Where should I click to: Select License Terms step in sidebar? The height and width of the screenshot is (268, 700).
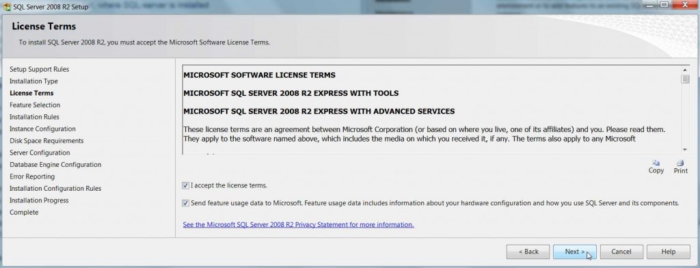click(x=31, y=93)
